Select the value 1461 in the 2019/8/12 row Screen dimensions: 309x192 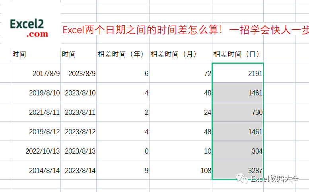click(x=238, y=131)
